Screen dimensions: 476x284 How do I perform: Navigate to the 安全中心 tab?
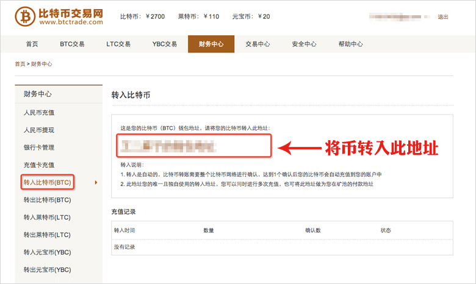pos(304,44)
